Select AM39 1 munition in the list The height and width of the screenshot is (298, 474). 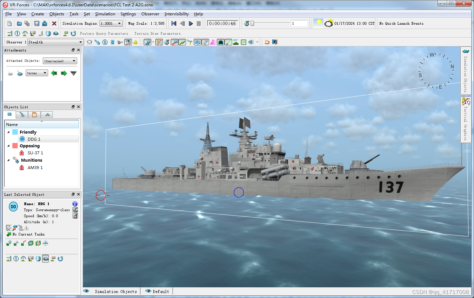[35, 167]
